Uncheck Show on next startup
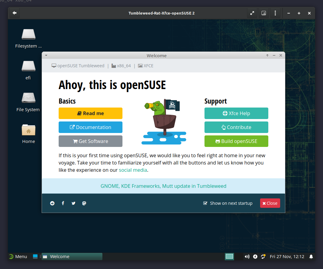This screenshot has width=323, height=269. pos(205,203)
